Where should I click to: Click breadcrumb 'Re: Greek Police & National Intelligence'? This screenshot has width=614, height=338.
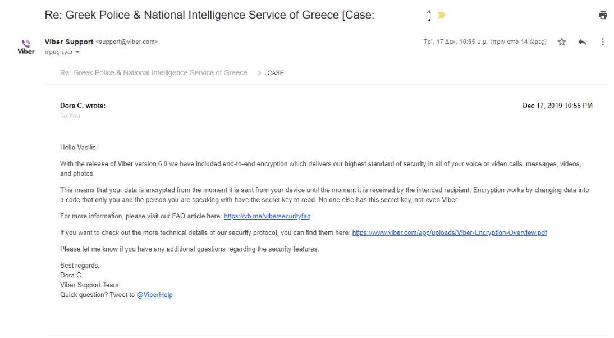(x=153, y=73)
